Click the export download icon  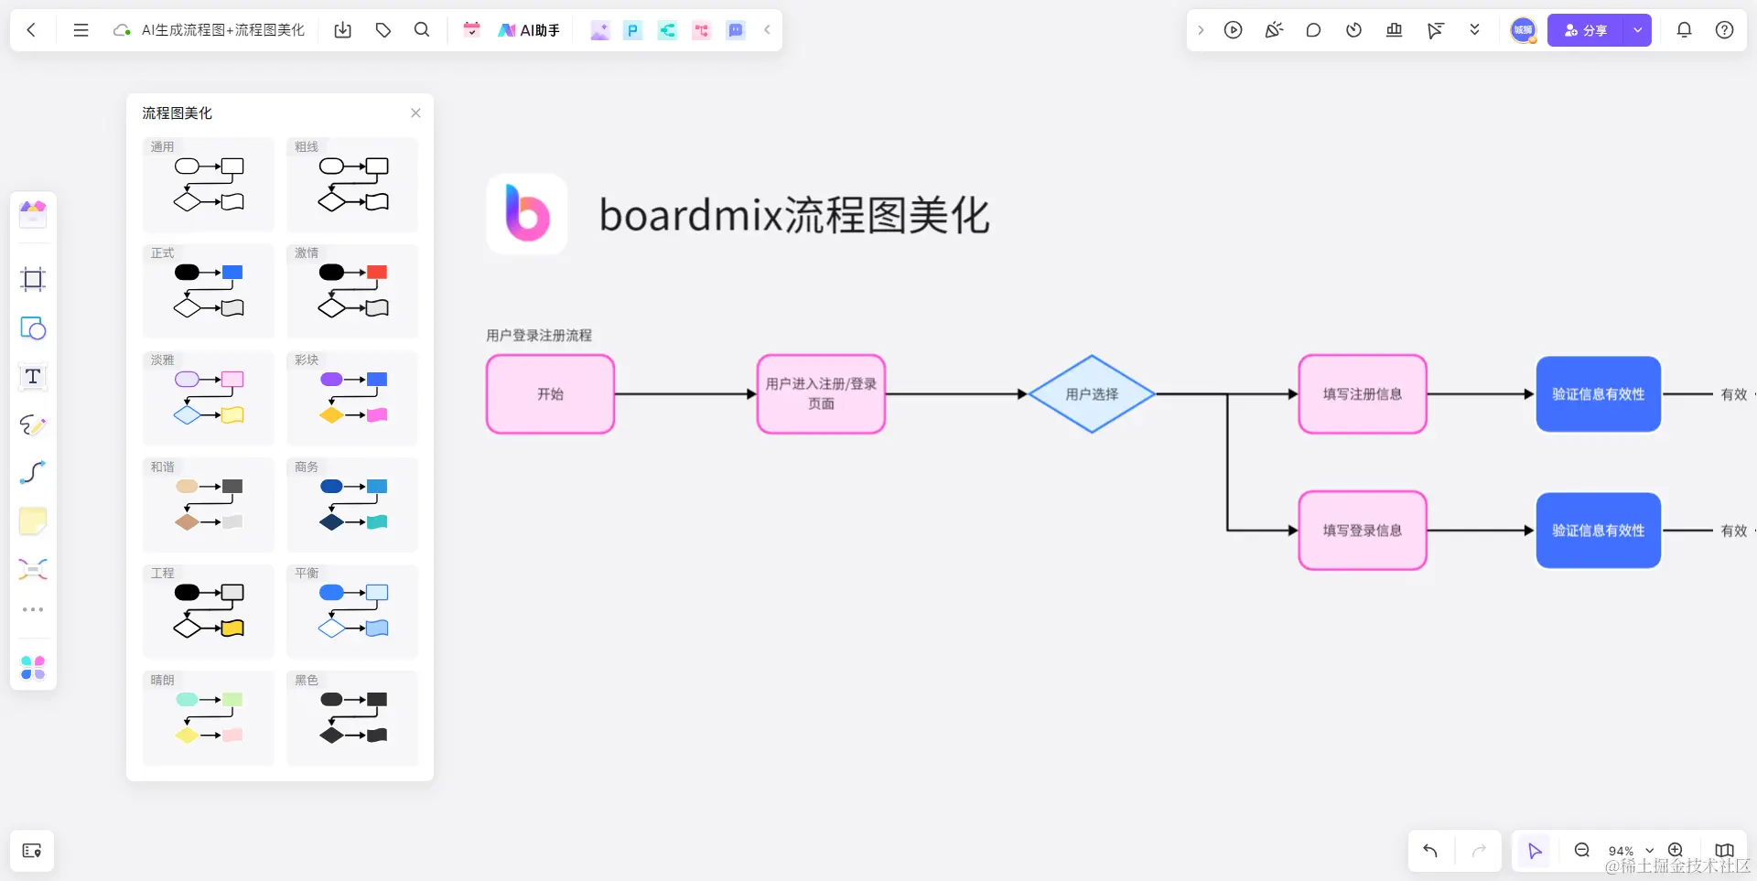(x=343, y=30)
